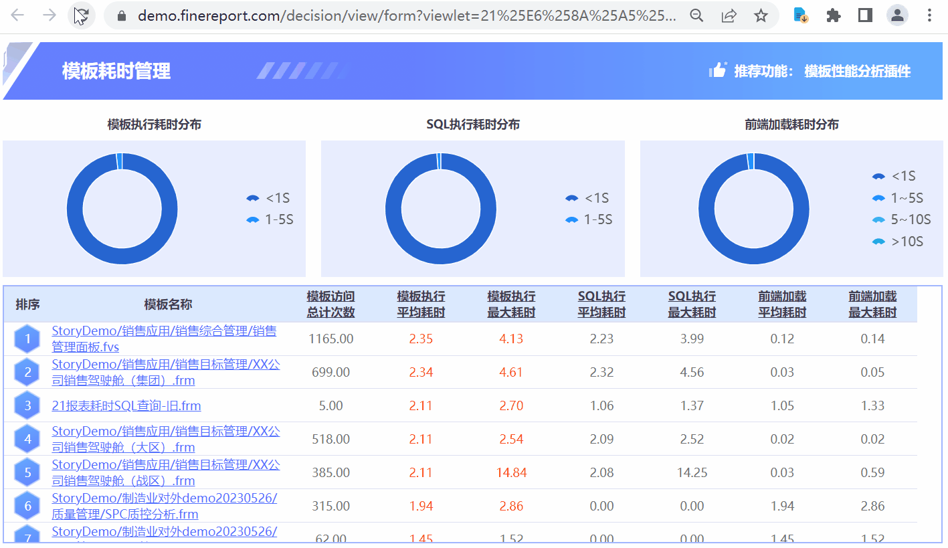Image resolution: width=948 pixels, height=548 pixels.
Task: Click the SQL execution time donut chart
Action: coord(441,209)
